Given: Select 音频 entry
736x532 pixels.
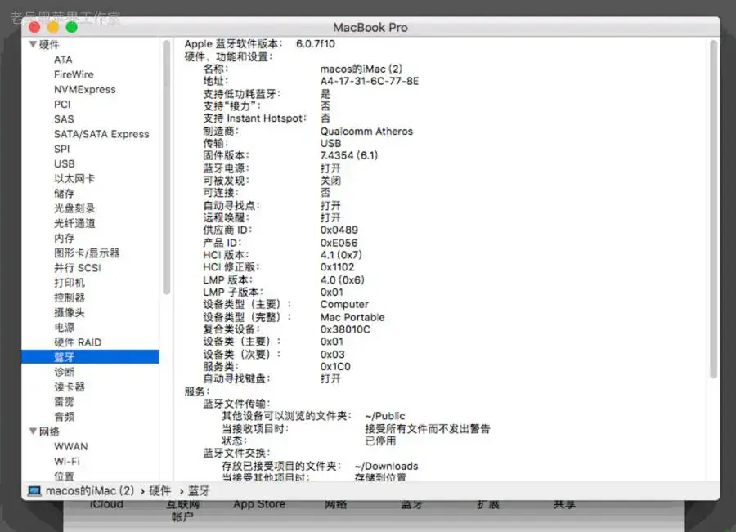Looking at the screenshot, I should 64,417.
